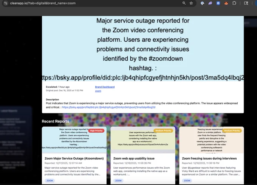Click the 'Reported: 12/17/2025, 12:07:14 AM' text
The height and width of the screenshot is (185, 257).
[x=63, y=163]
